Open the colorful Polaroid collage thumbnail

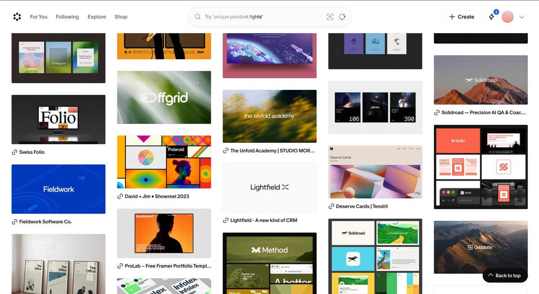(164, 162)
